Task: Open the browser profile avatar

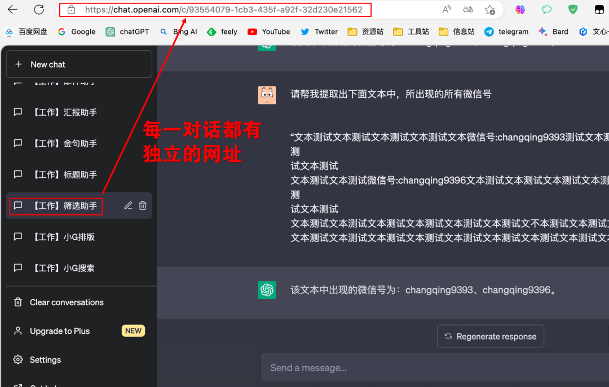Action: click(599, 9)
